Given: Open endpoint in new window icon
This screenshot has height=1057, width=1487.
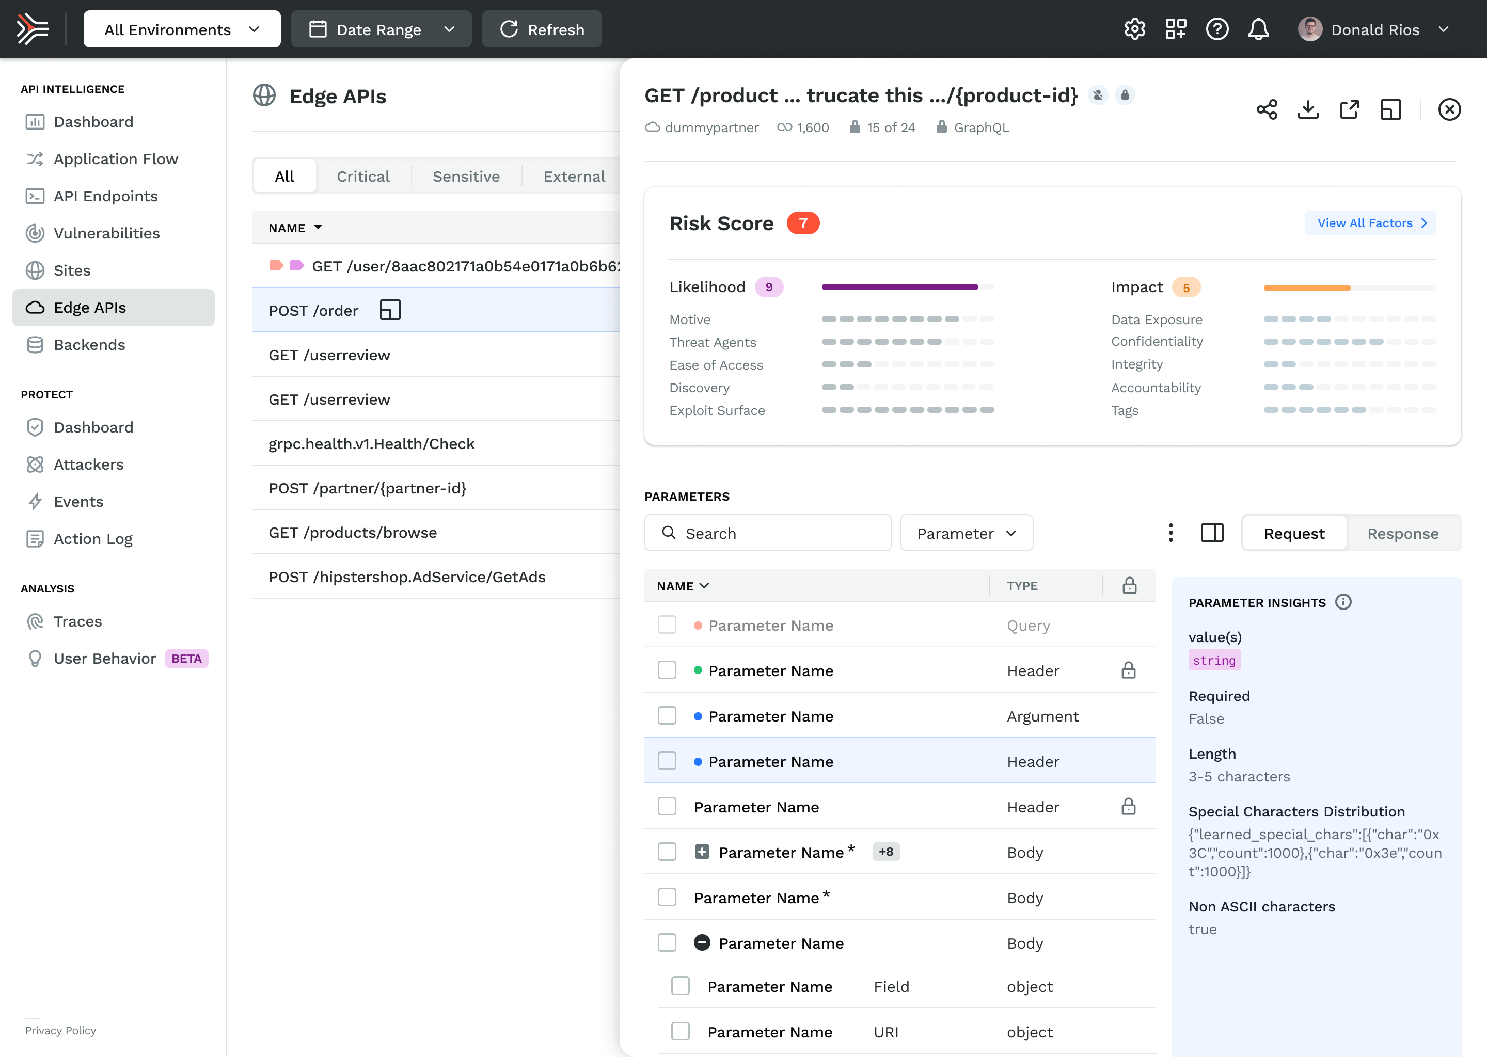Looking at the screenshot, I should [1349, 109].
